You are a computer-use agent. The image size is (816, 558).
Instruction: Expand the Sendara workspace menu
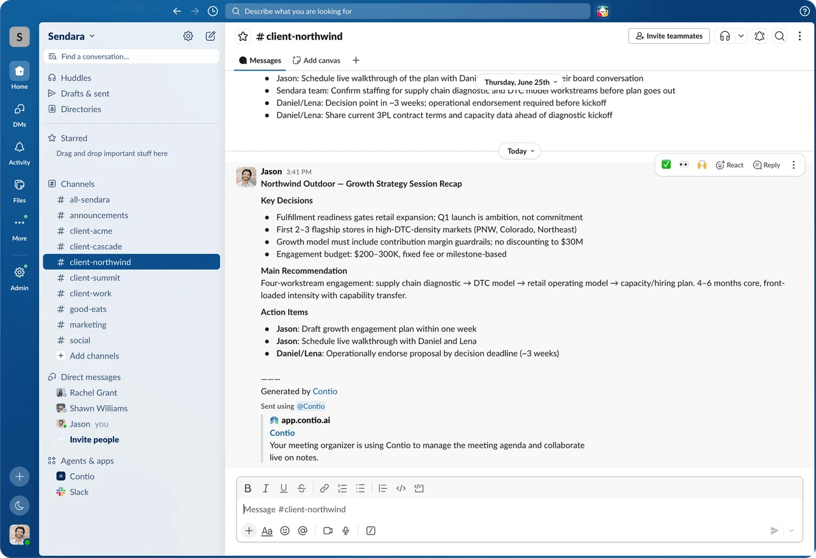point(71,36)
